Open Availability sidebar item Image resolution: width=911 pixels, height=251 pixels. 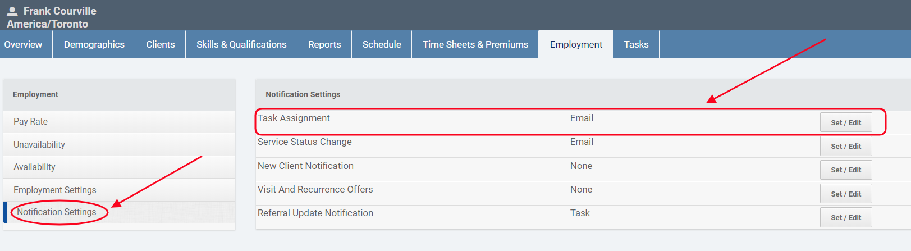pyautogui.click(x=34, y=167)
